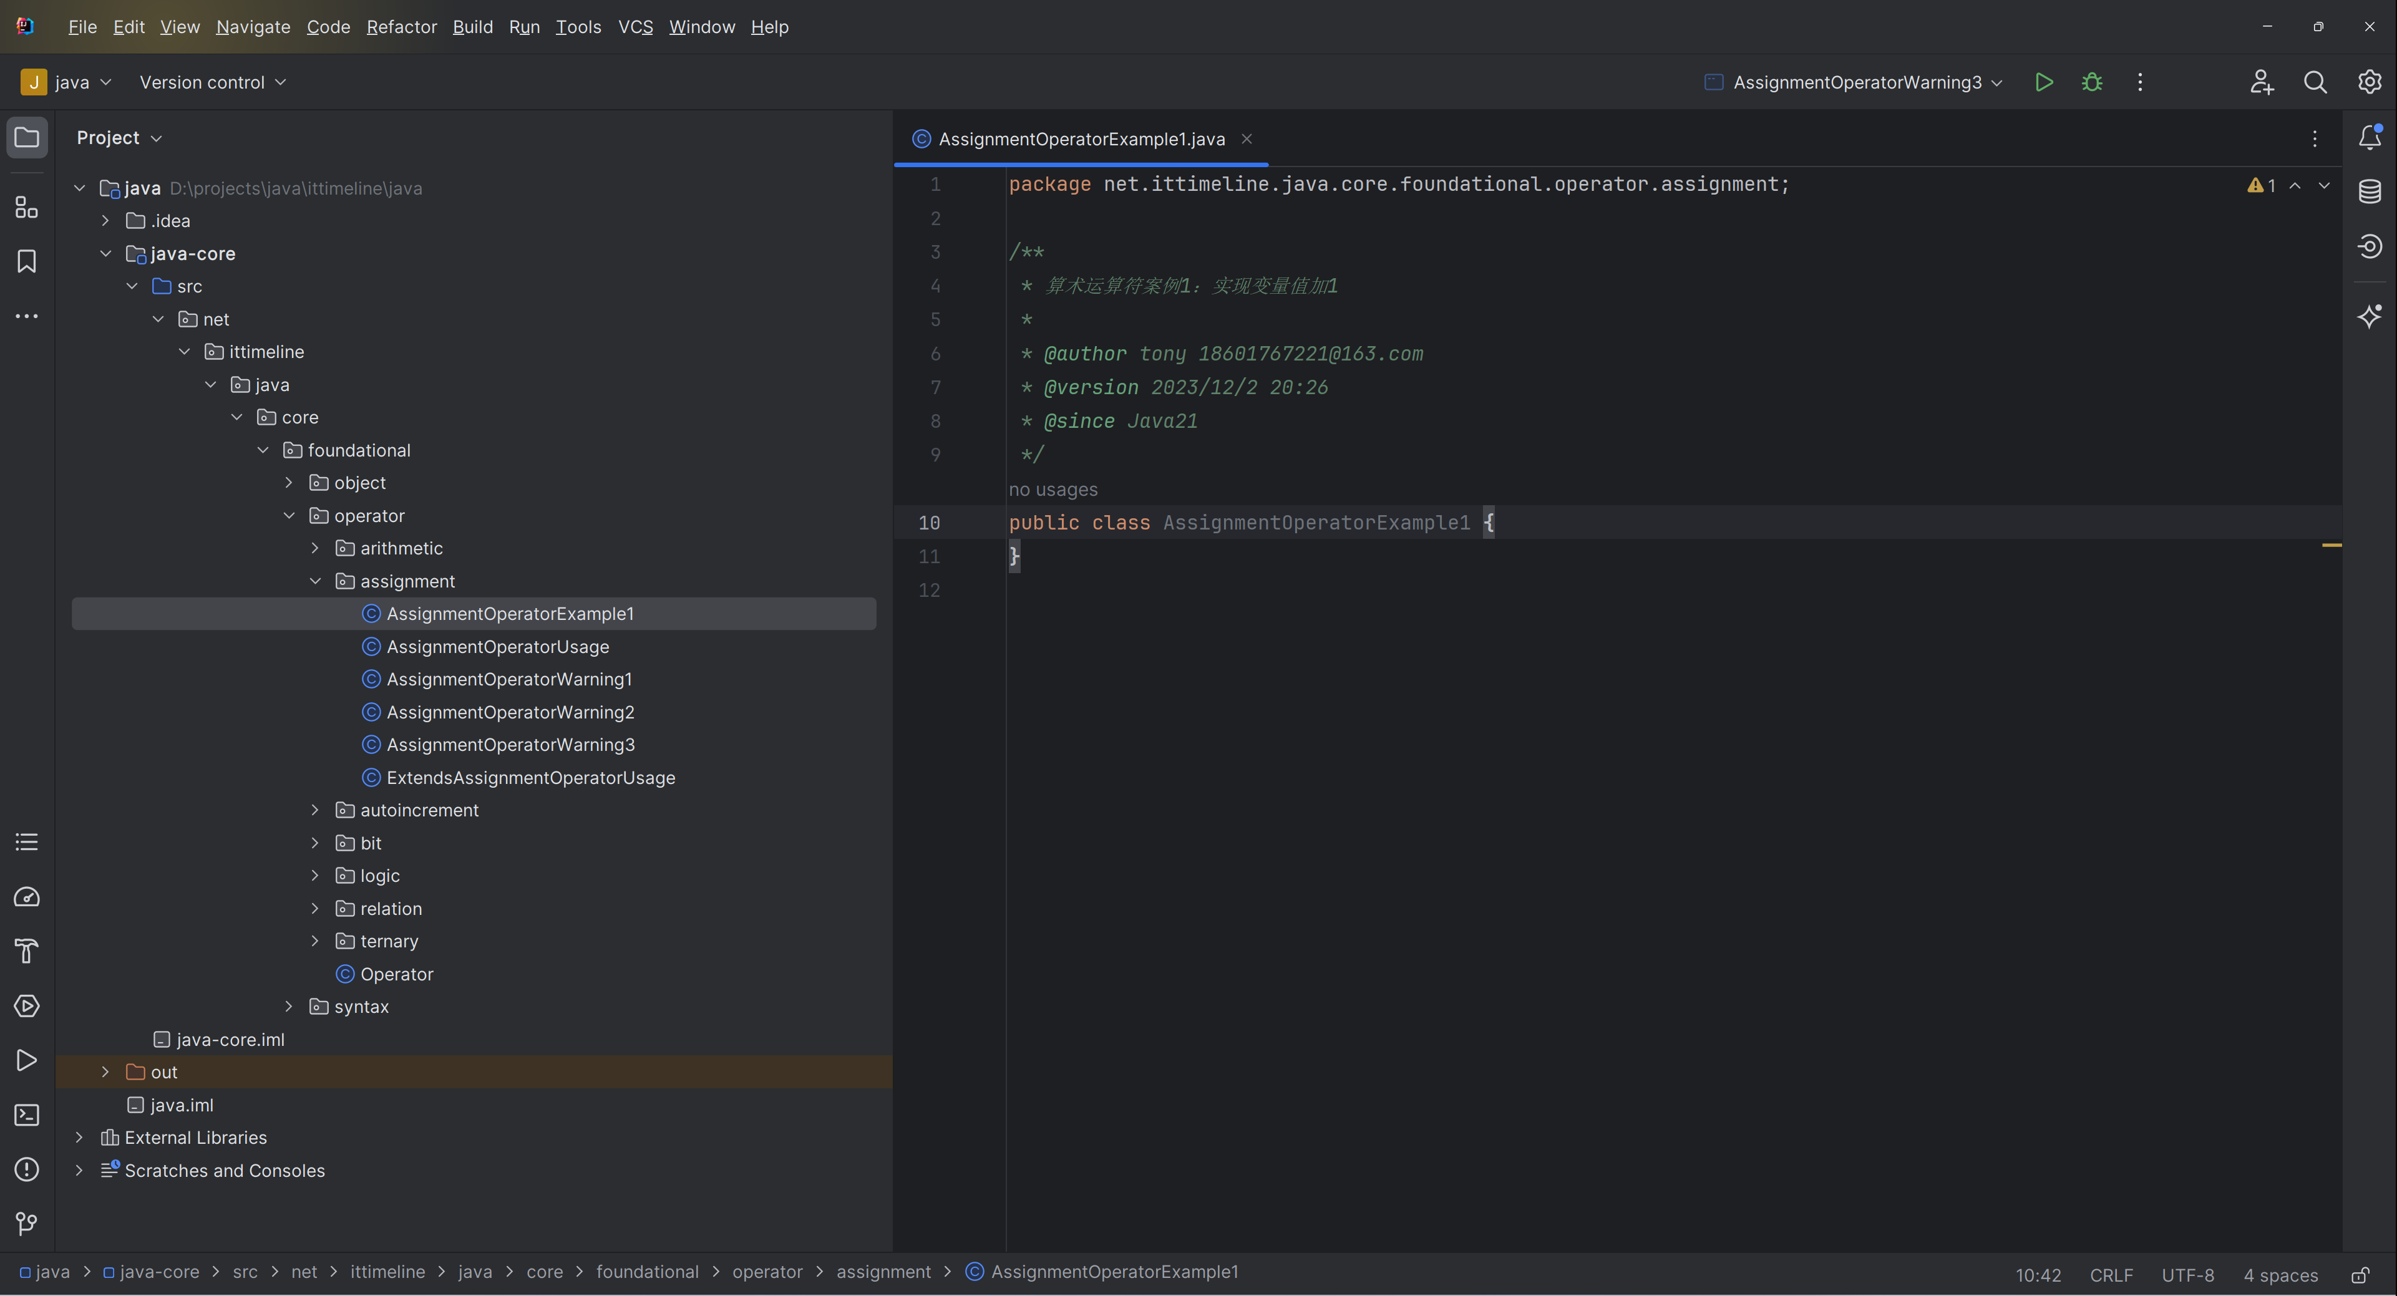Open the Refactor menu
The width and height of the screenshot is (2397, 1296).
click(402, 27)
